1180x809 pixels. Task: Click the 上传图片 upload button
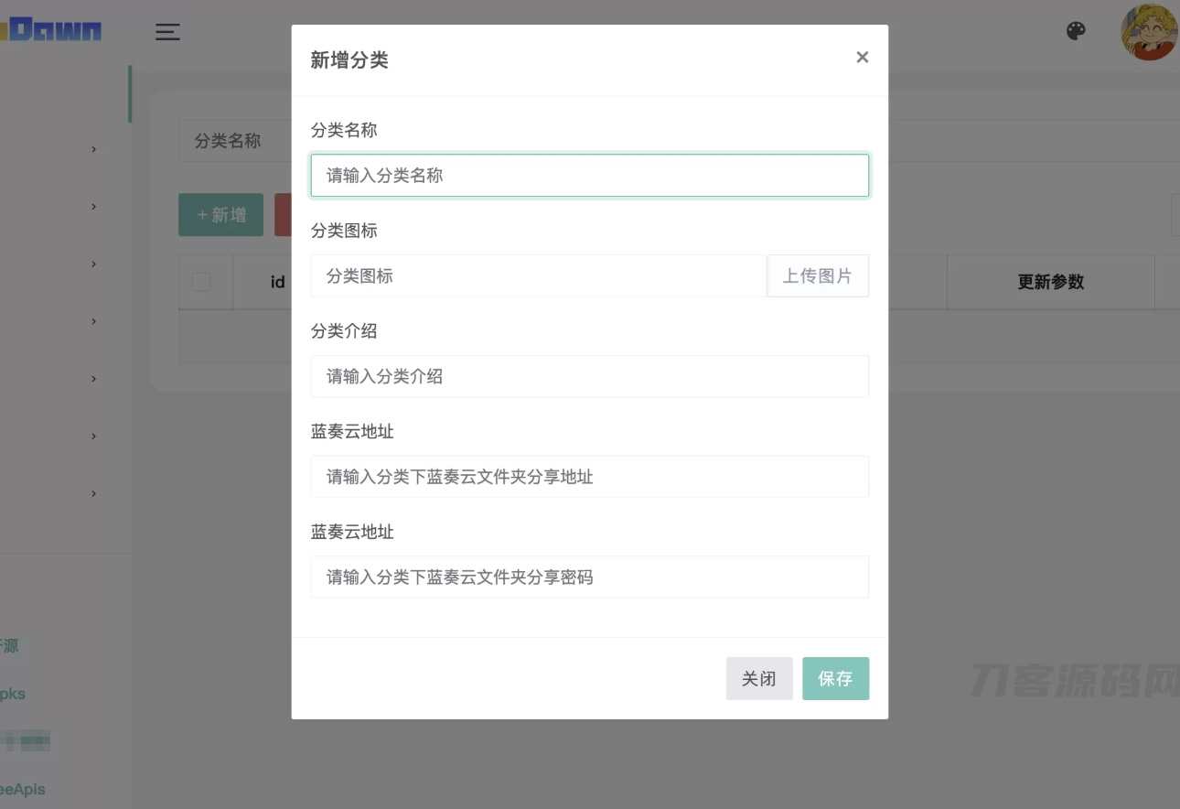click(x=818, y=275)
